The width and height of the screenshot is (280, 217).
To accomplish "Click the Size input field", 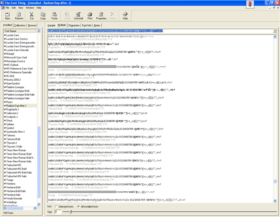I will (x=58, y=212).
